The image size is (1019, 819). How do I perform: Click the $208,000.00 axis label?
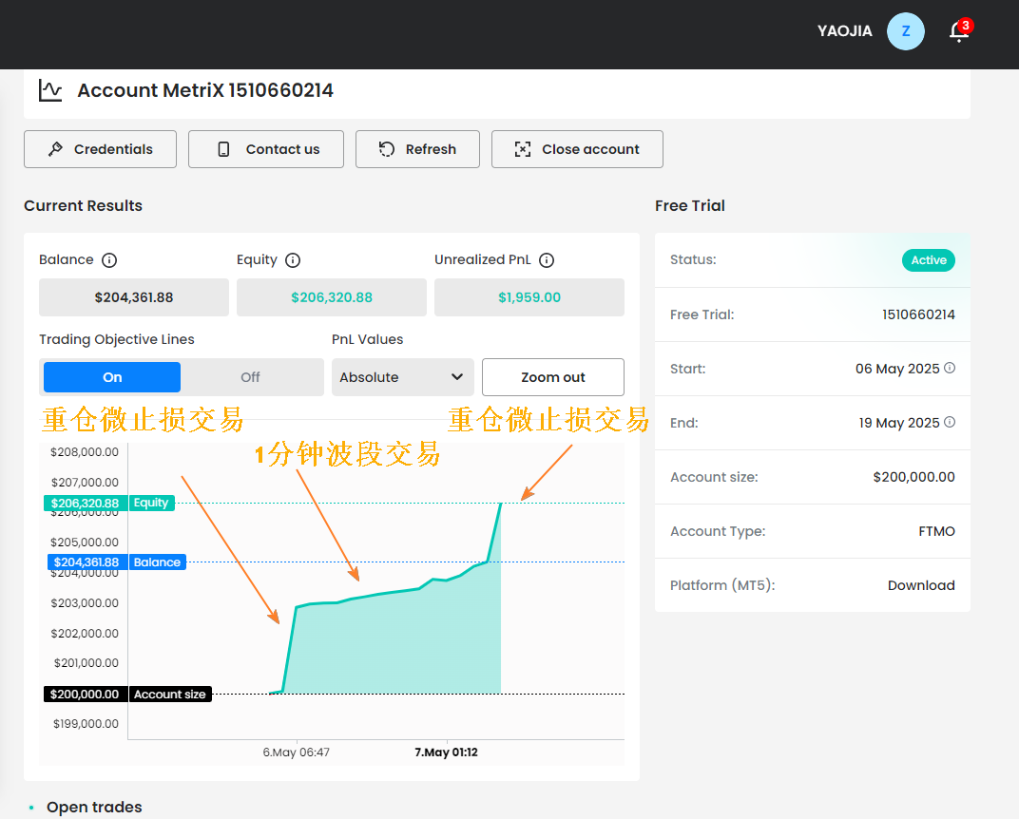click(85, 452)
